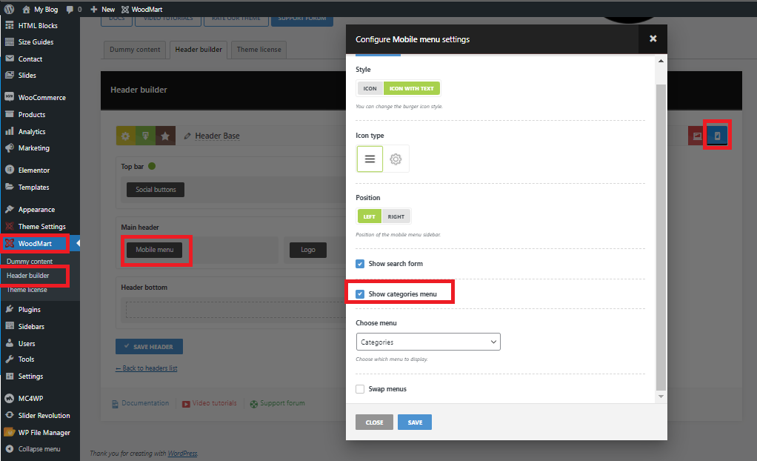Viewport: 757px width, 461px height.
Task: Click the Elementor sidebar icon
Action: pos(9,170)
